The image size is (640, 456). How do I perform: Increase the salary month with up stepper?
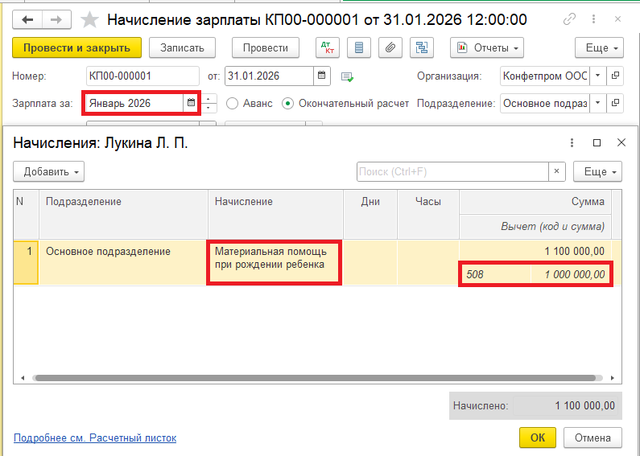point(209,99)
